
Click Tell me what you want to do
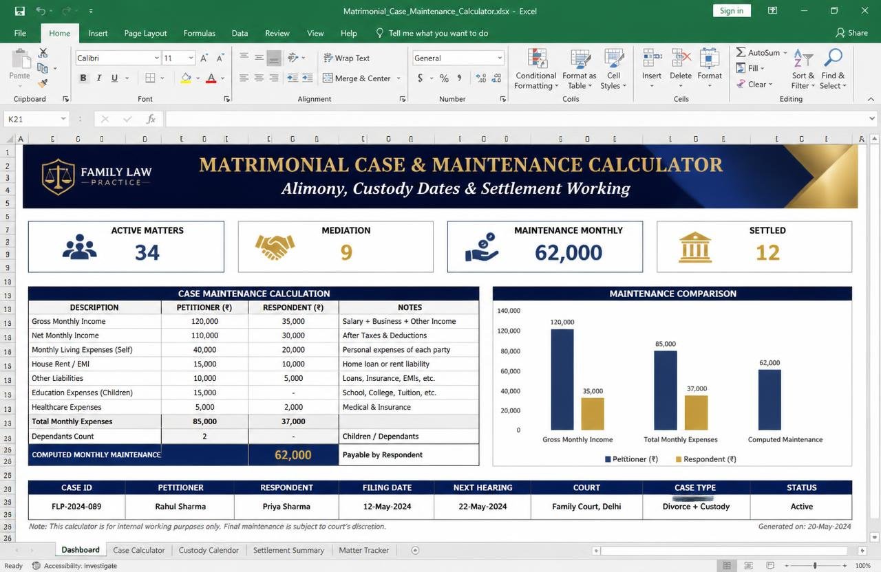click(x=432, y=33)
